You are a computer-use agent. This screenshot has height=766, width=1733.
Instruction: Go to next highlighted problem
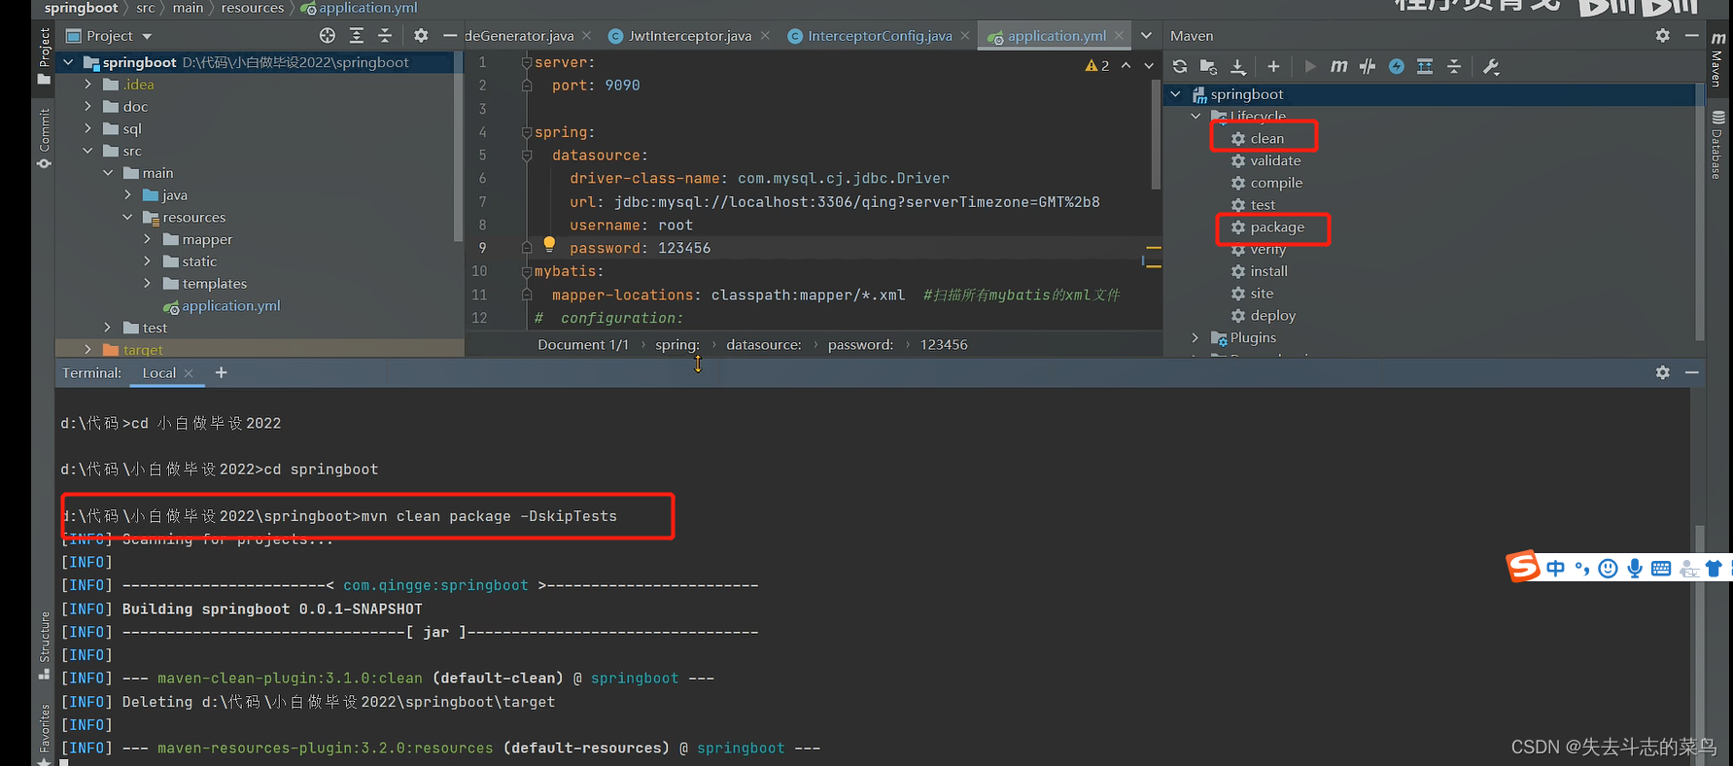click(x=1149, y=65)
